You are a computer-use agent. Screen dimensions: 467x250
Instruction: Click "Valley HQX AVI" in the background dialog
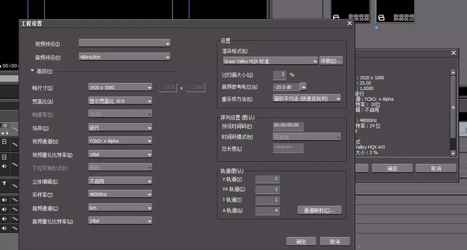point(370,147)
